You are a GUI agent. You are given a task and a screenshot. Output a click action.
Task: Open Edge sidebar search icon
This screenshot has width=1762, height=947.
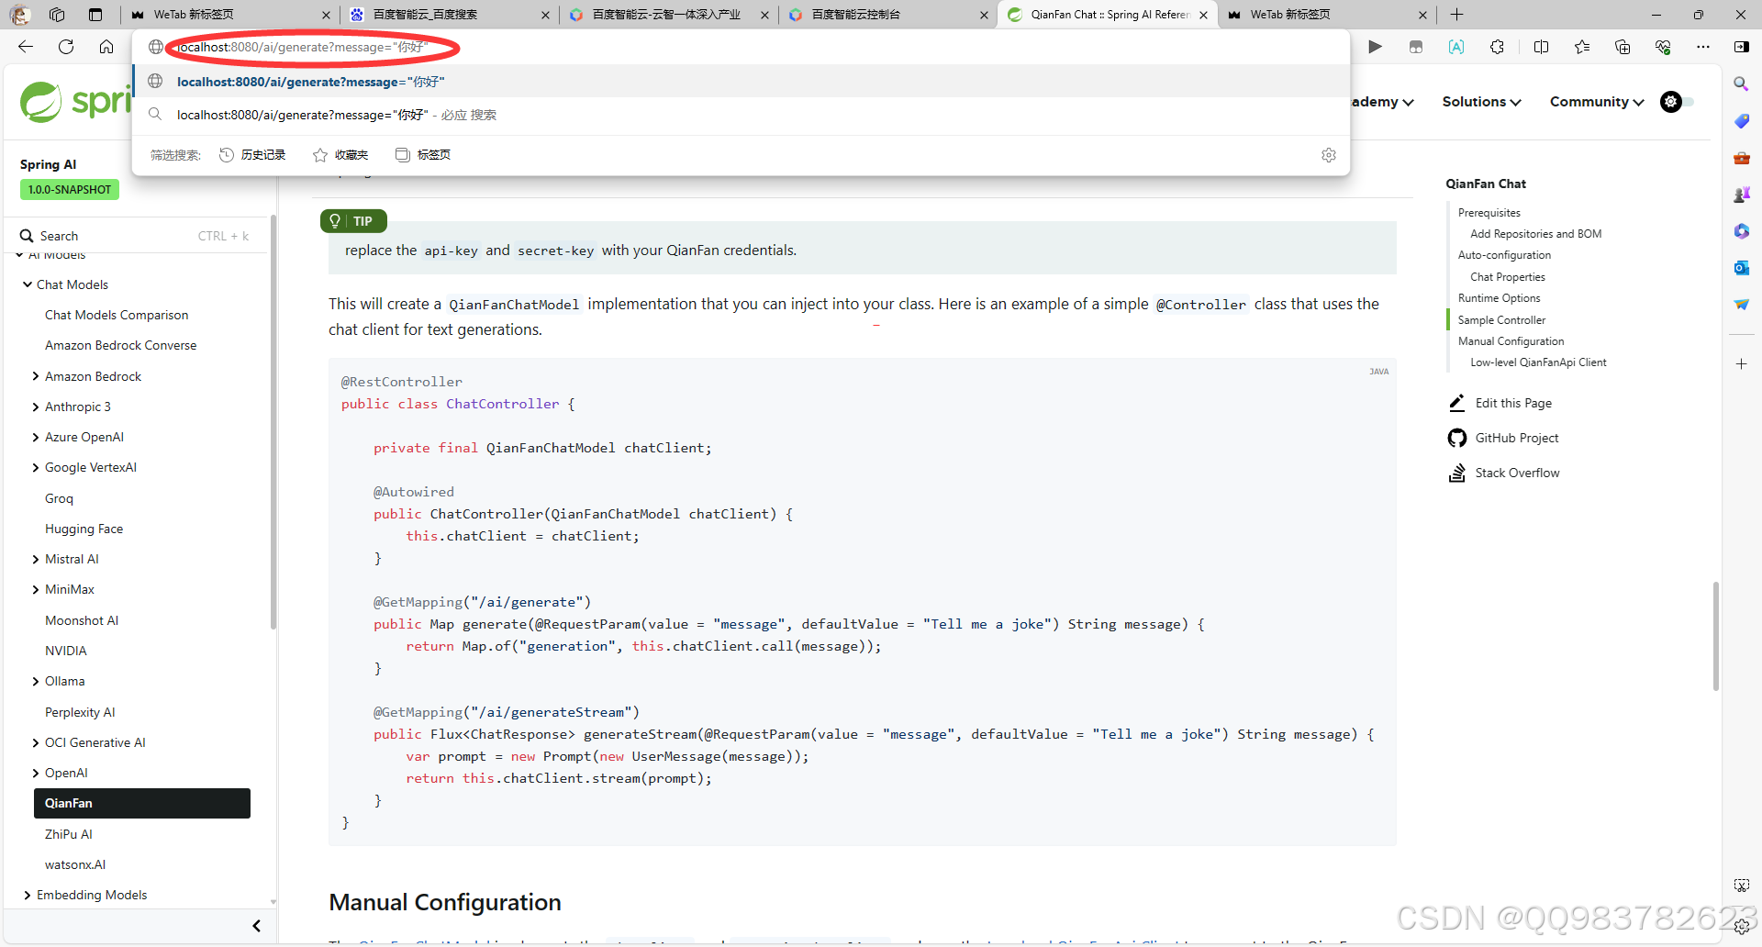pos(1741,84)
